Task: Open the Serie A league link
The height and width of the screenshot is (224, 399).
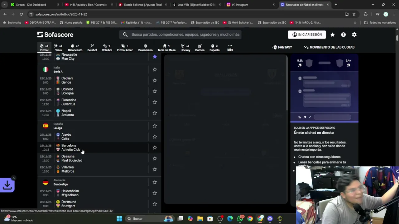Action: click(58, 72)
